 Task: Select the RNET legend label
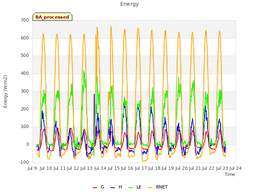pyautogui.click(x=162, y=187)
